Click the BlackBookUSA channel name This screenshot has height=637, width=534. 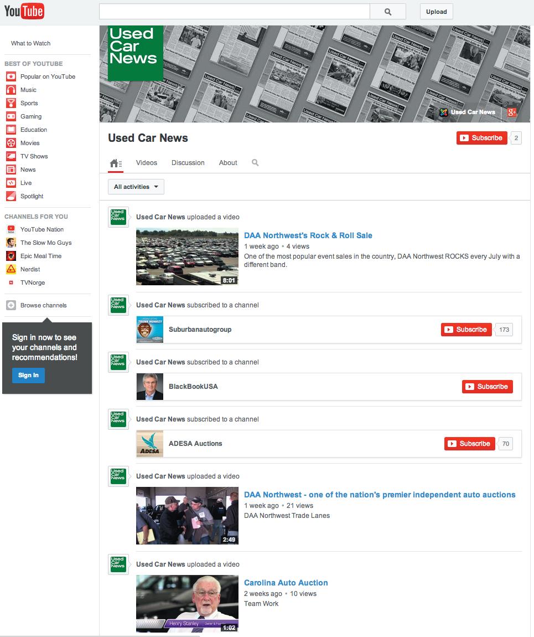pyautogui.click(x=193, y=386)
